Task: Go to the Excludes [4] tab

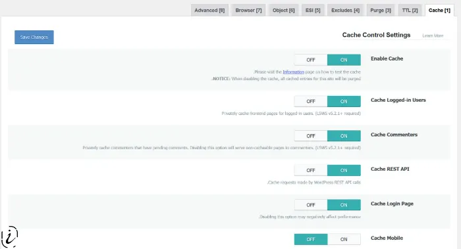Action: (x=346, y=11)
